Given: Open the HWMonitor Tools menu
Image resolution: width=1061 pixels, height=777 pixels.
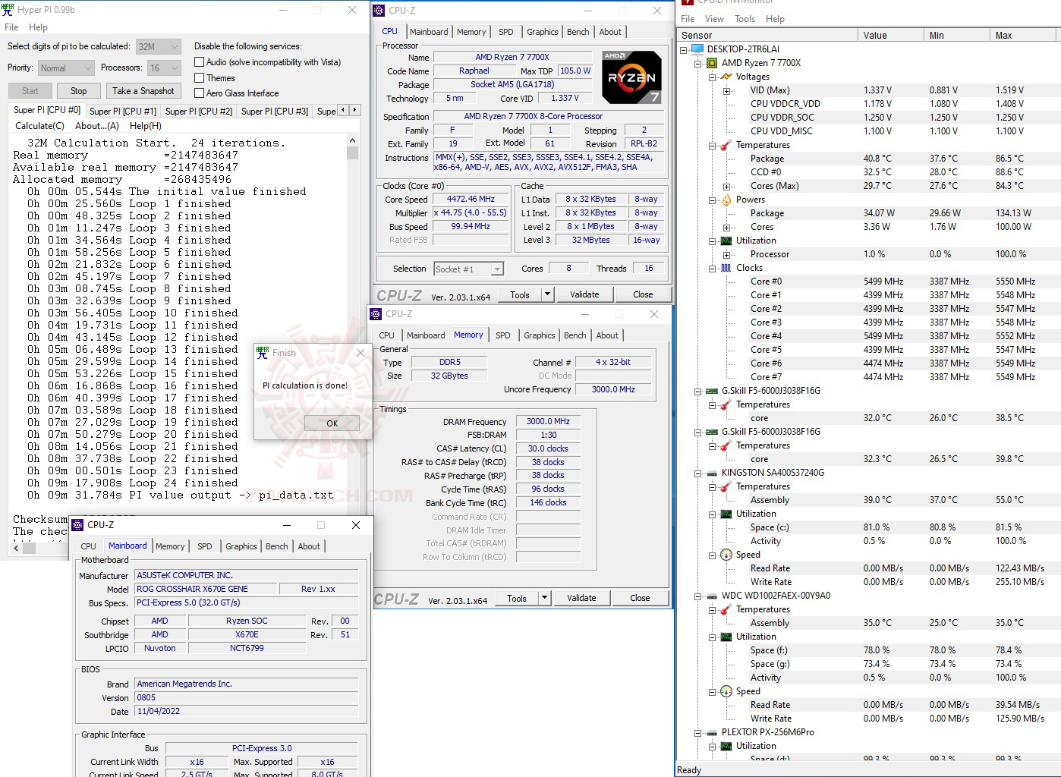Looking at the screenshot, I should click(745, 19).
